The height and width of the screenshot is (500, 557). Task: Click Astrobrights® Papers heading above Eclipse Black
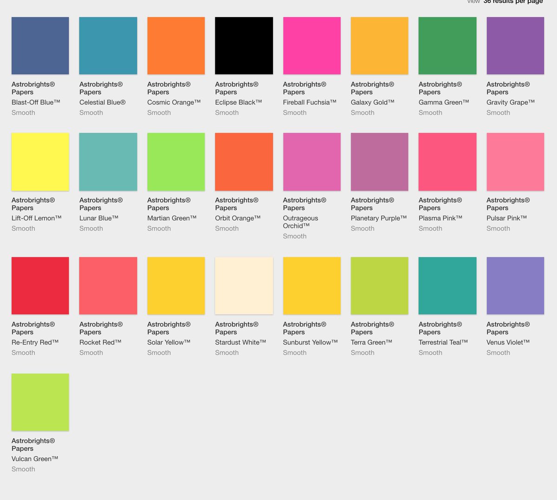(237, 88)
